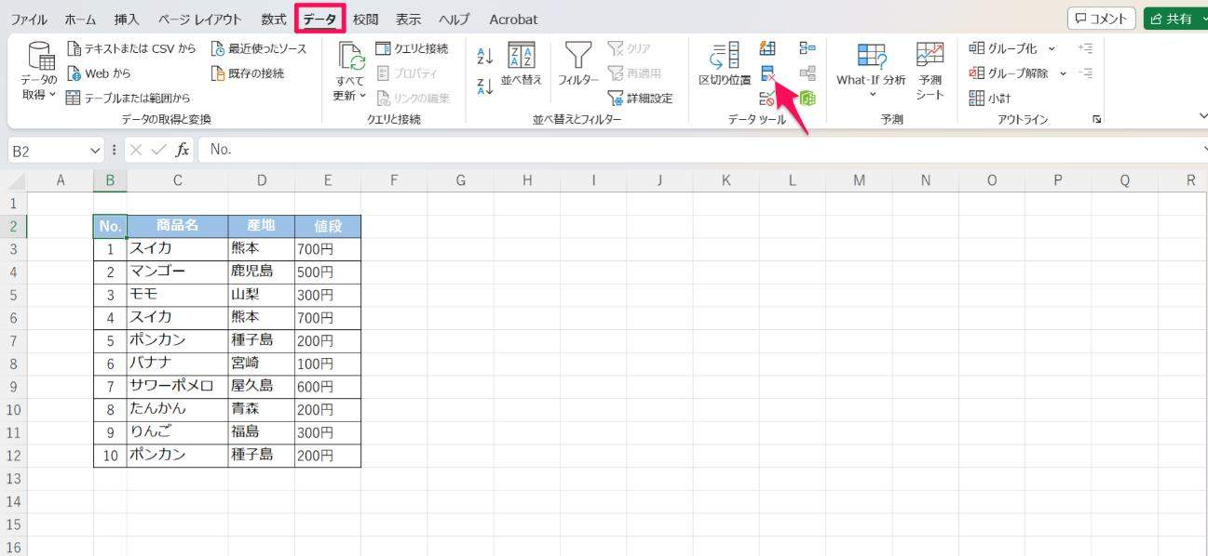Select row 5 header
This screenshot has height=556, width=1208.
pos(13,295)
